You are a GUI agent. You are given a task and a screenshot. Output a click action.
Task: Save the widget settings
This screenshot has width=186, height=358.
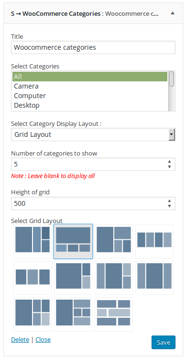[x=164, y=343]
